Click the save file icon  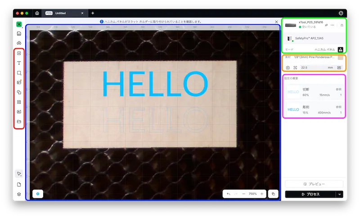19,34
